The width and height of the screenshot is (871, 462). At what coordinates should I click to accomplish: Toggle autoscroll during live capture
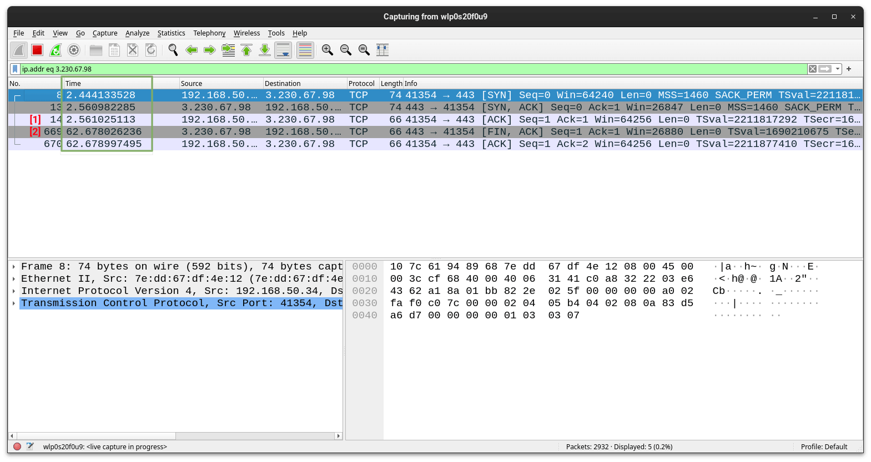point(283,50)
